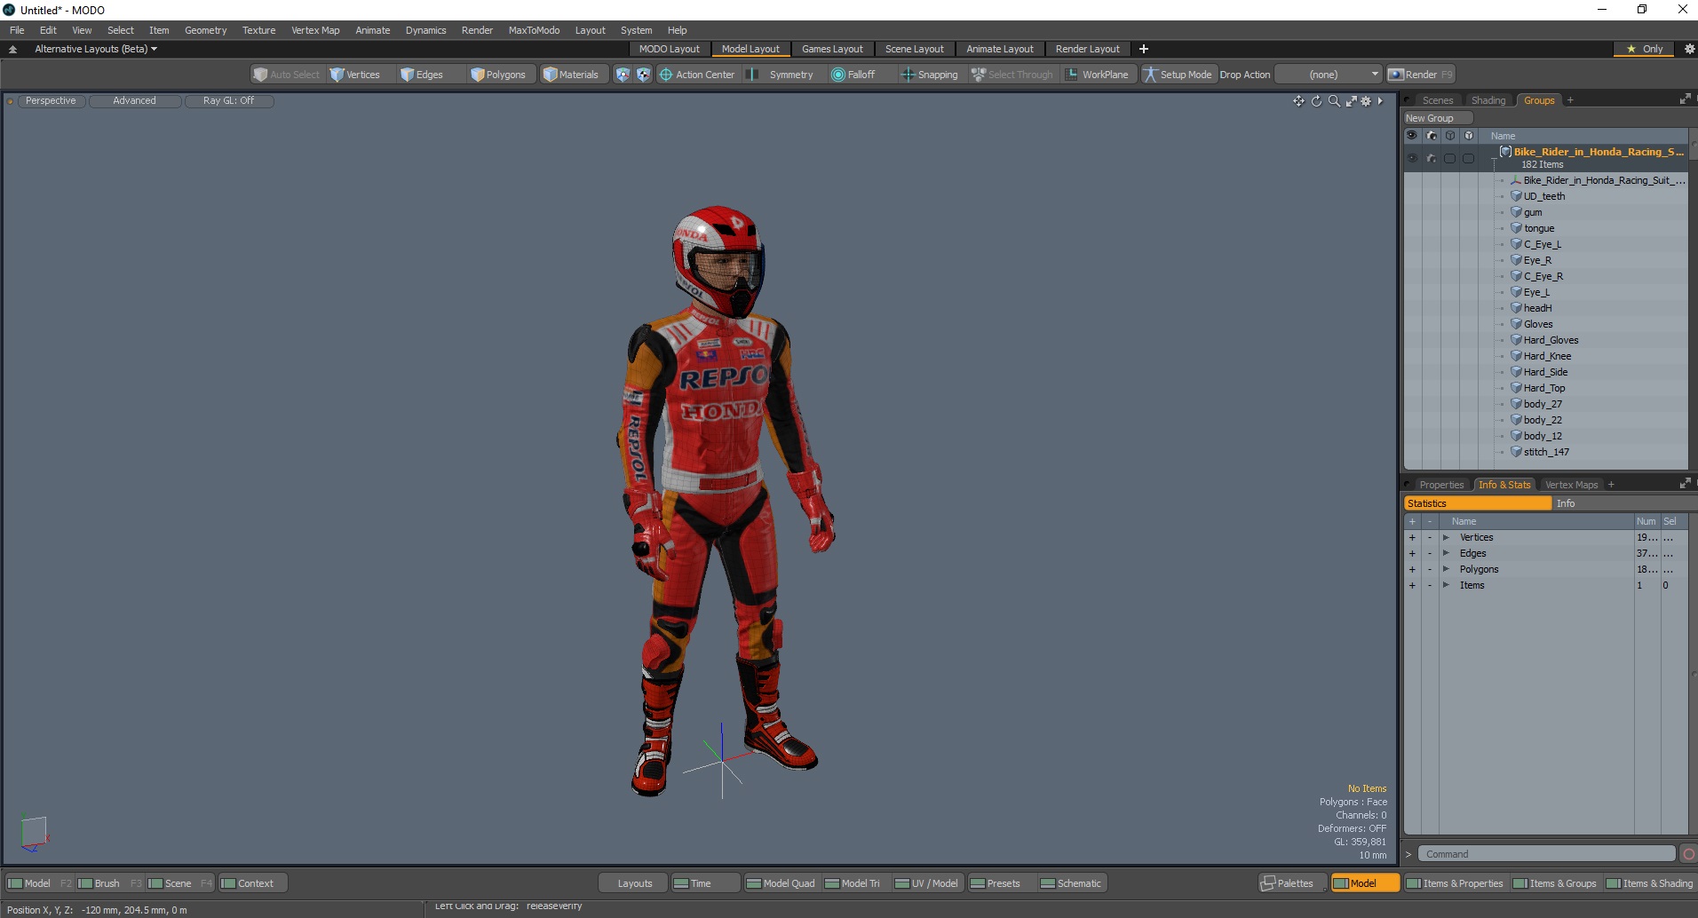
Task: Select the UD_teeth item
Action: point(1543,196)
